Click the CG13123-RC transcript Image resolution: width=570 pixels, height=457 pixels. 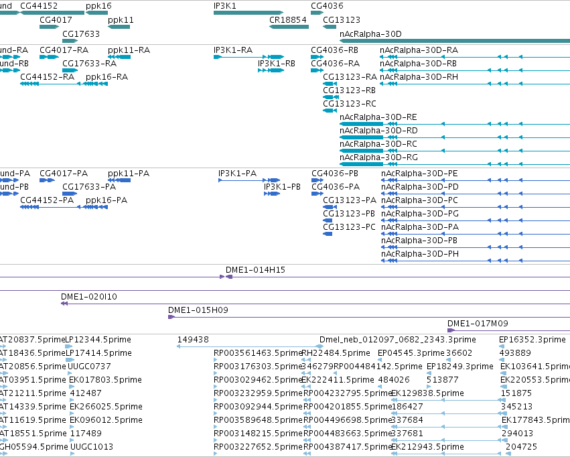click(x=330, y=111)
